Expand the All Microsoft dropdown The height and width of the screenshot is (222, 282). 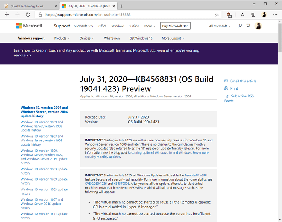[220, 26]
